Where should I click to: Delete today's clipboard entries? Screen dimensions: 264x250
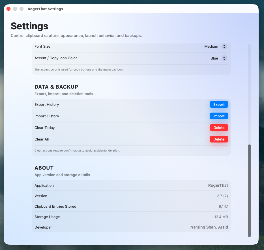click(x=219, y=128)
